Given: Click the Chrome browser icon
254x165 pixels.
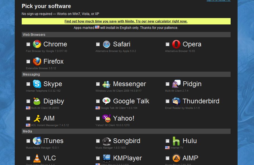Looking at the screenshot, I should pyautogui.click(x=37, y=44).
